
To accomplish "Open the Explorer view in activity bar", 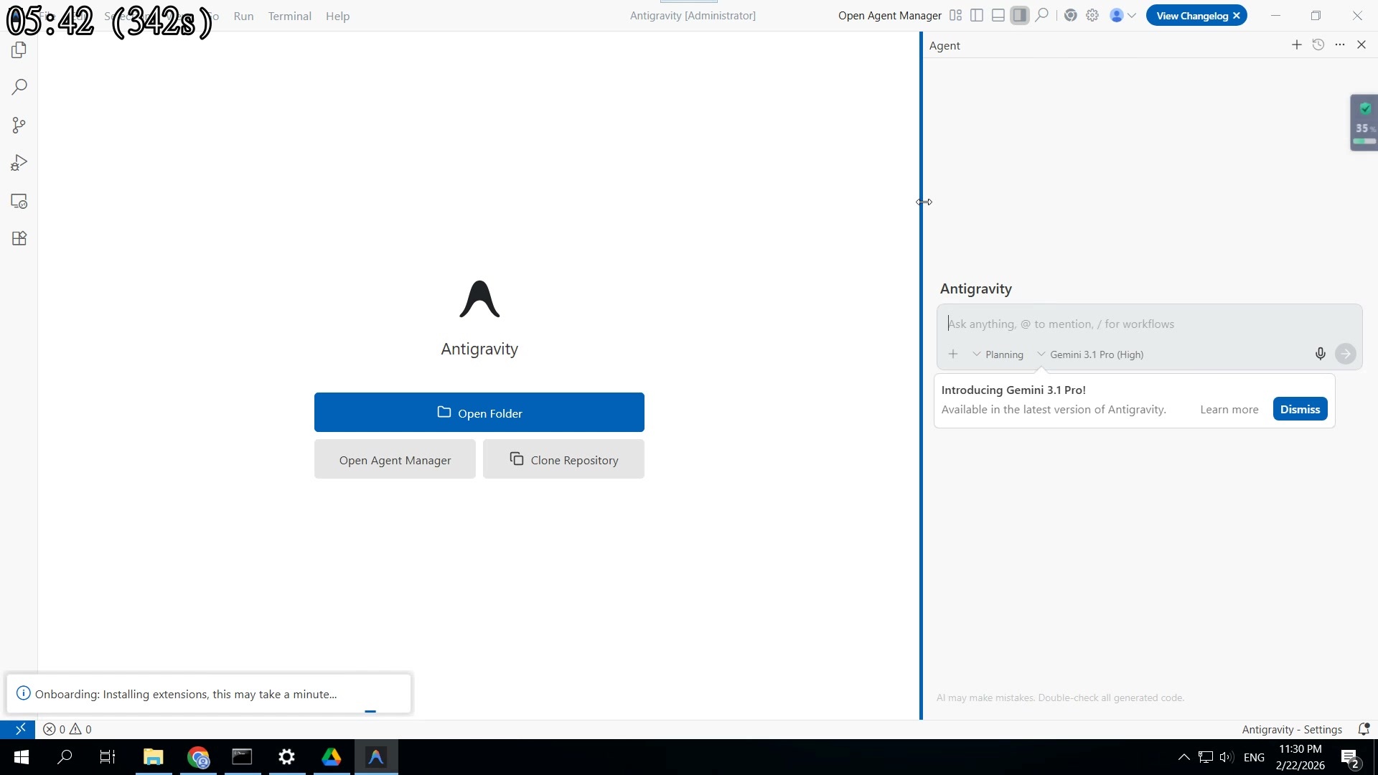I will click(19, 50).
